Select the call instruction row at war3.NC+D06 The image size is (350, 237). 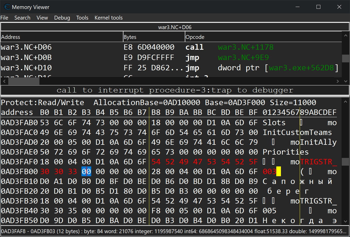coord(171,47)
